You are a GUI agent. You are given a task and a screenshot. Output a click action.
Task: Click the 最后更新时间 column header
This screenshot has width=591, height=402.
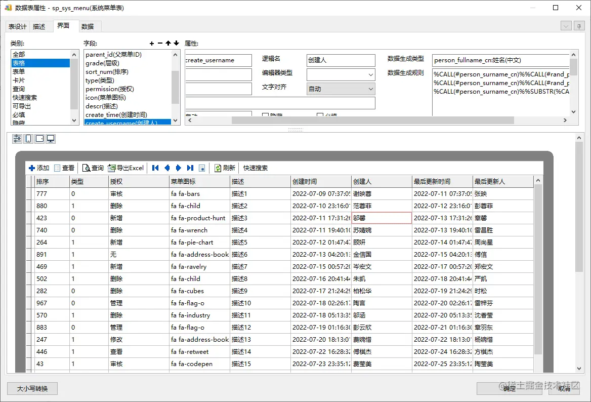point(443,181)
